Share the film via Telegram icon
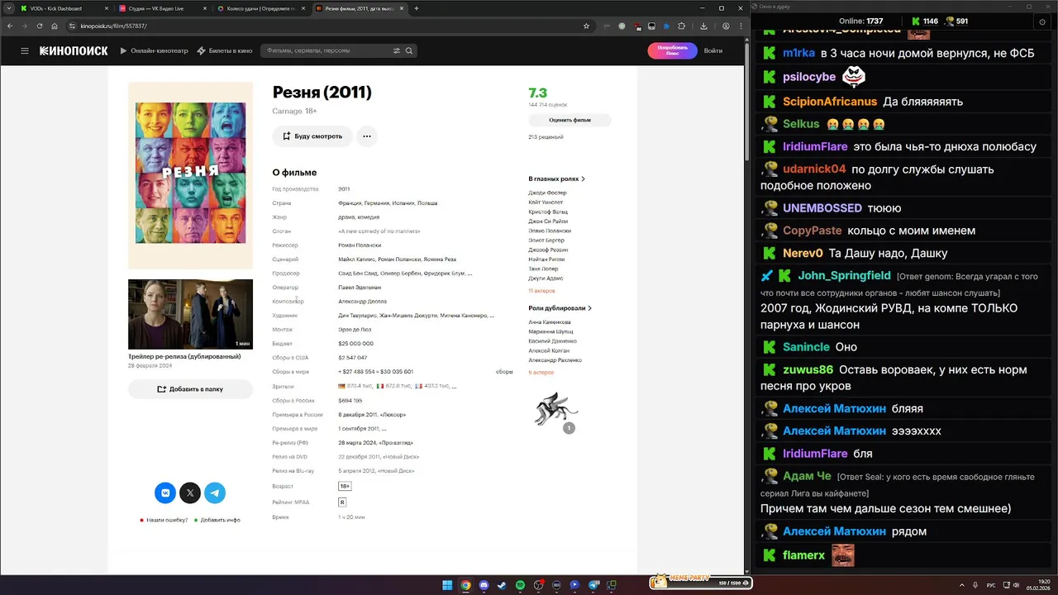The height and width of the screenshot is (595, 1058). (215, 493)
